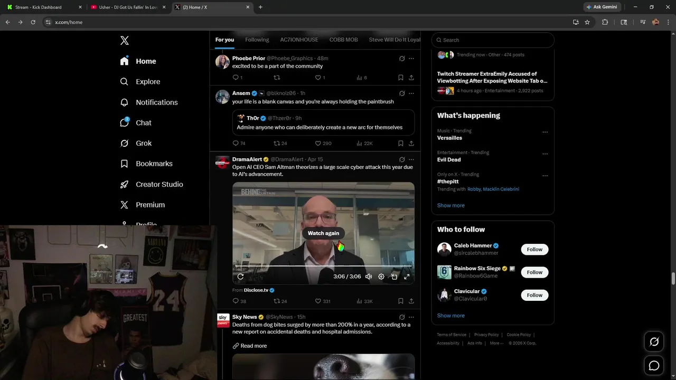Screen dimensions: 676x380
Task: Click the video progress bar
Action: [x=323, y=267]
